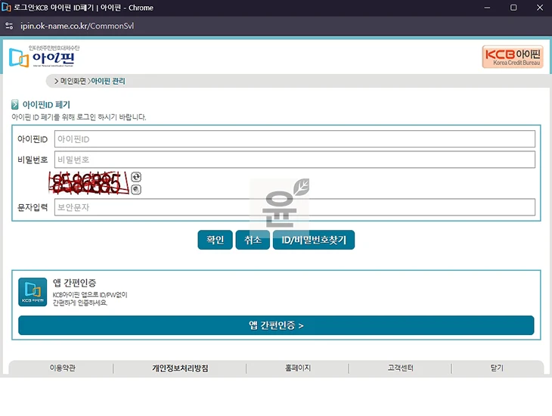Refresh the captcha image

136,176
